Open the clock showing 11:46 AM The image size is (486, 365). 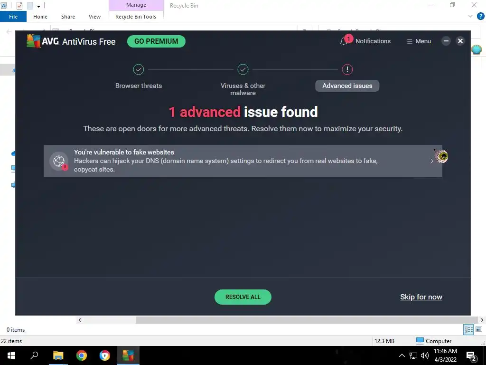point(445,355)
